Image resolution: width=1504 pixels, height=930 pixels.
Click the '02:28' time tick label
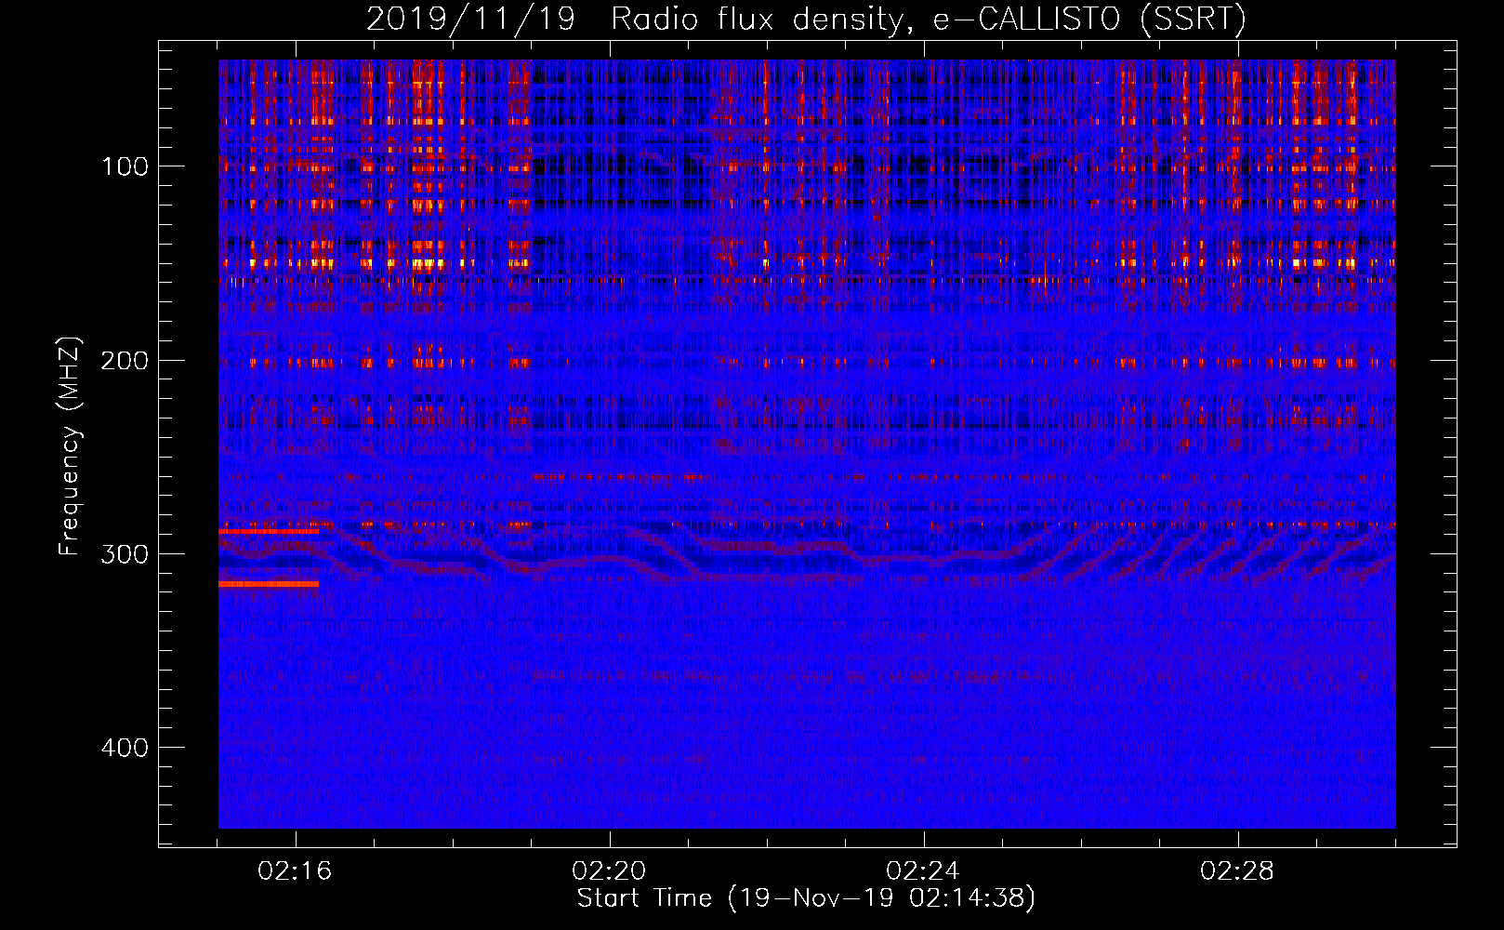coord(1237,871)
